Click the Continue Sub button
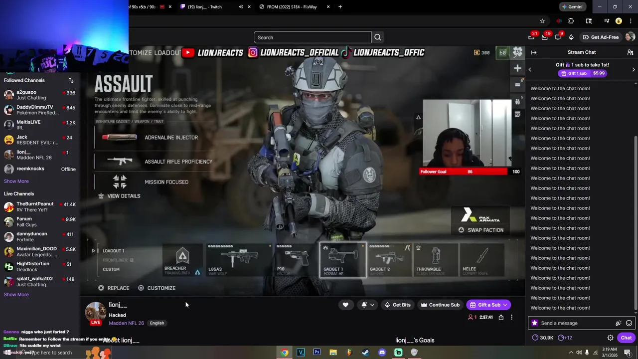 pos(440,305)
